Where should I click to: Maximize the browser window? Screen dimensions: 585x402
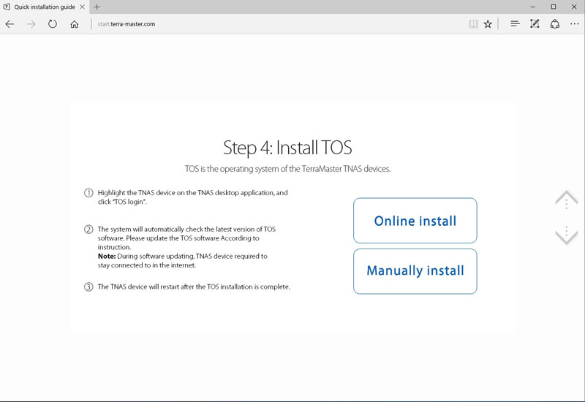click(x=554, y=7)
